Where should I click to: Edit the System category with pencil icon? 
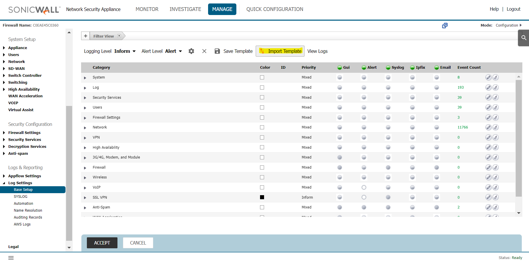point(488,77)
